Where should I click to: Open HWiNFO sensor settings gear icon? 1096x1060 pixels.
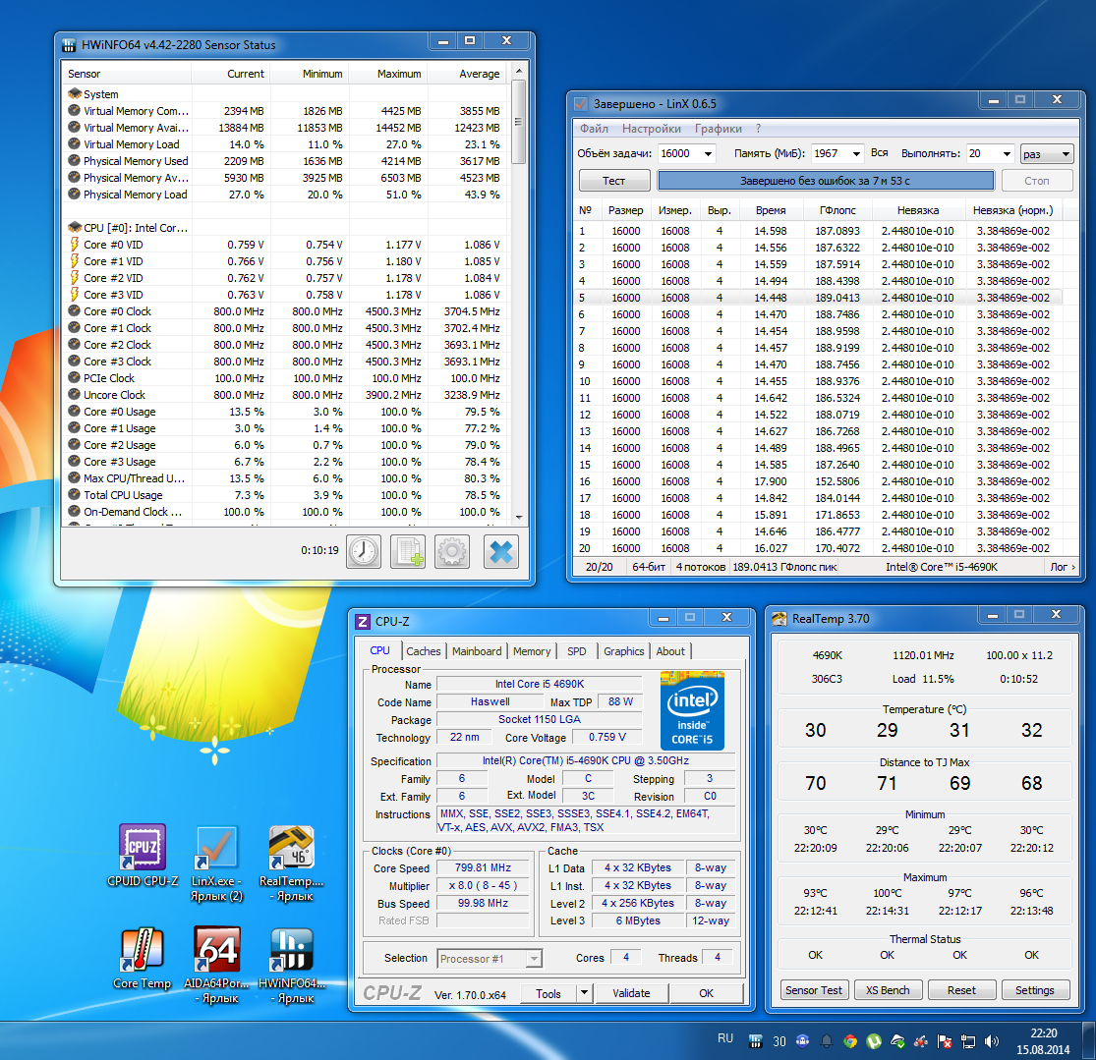click(x=452, y=551)
